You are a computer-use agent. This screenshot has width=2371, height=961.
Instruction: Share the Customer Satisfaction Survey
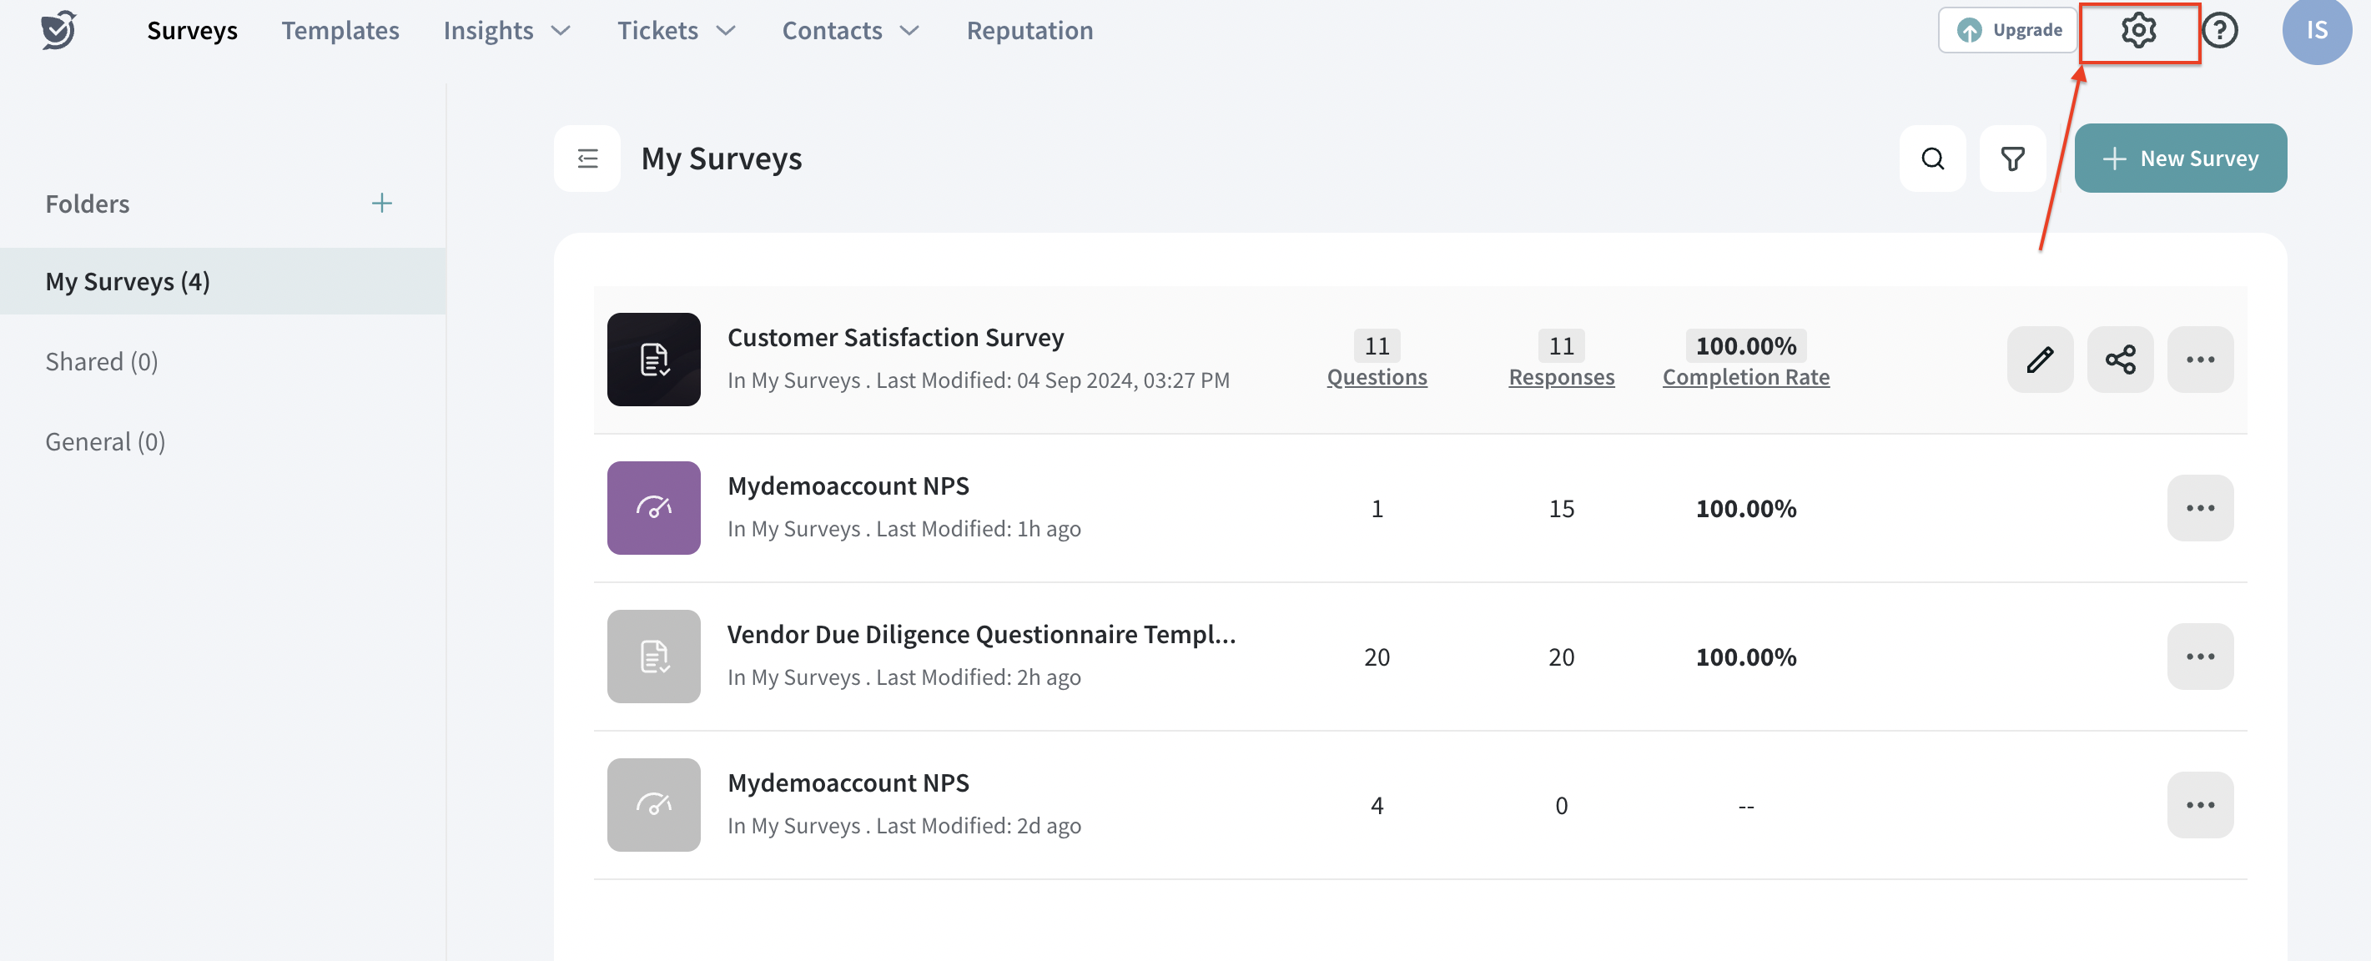pos(2120,360)
